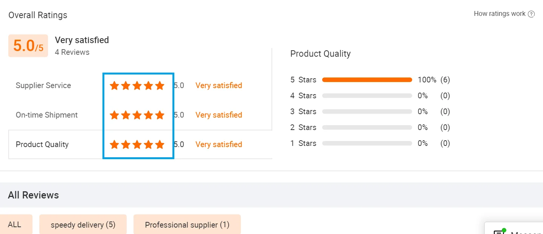Viewport: 543px width, 234px height.
Task: Click the third star in Product Quality row
Action: click(137, 144)
